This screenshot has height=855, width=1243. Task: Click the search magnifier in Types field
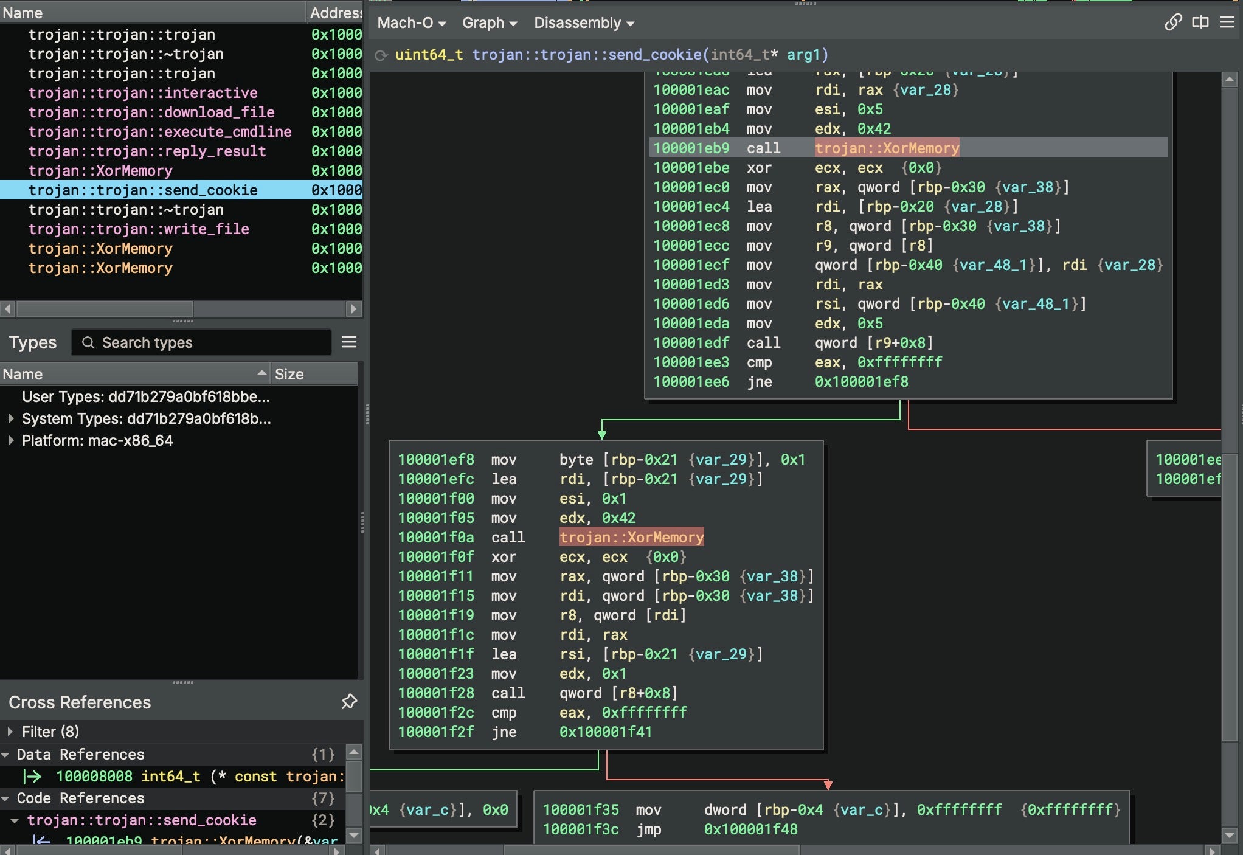coord(88,342)
